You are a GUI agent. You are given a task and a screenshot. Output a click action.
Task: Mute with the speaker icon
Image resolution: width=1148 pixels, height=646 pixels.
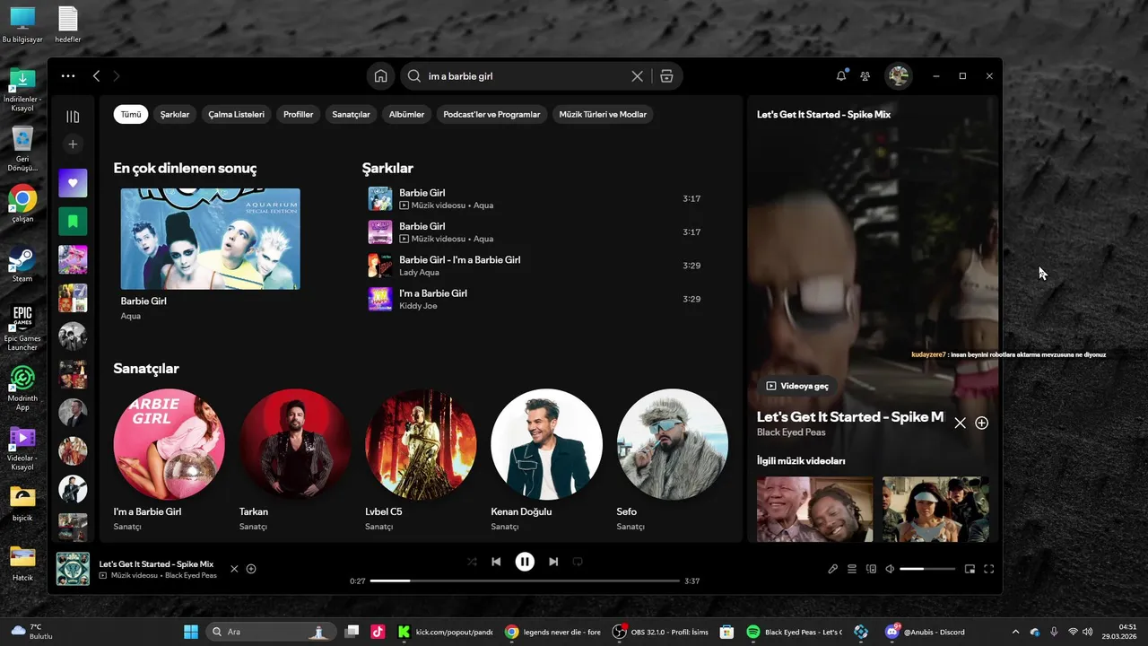point(890,569)
